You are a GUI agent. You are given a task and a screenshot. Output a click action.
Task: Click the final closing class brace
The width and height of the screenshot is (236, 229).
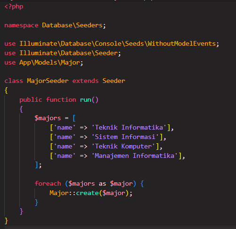(x=6, y=221)
